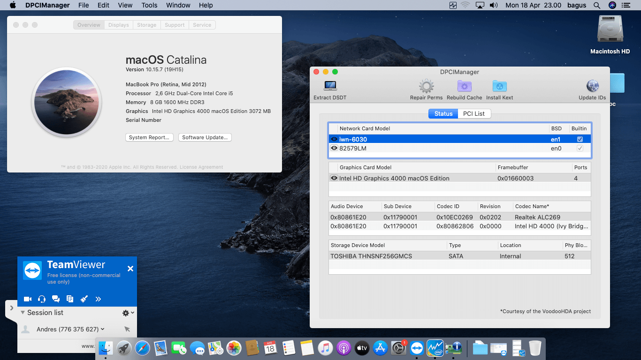Viewport: 641px width, 360px height.
Task: Open Spotlight search in menu bar
Action: coord(597,6)
